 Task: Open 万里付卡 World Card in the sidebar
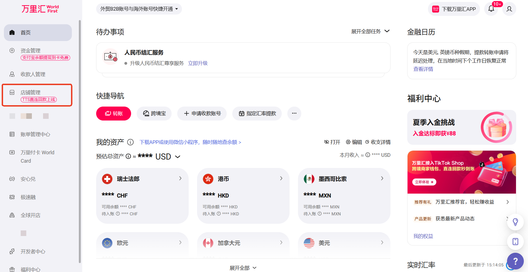(37, 156)
